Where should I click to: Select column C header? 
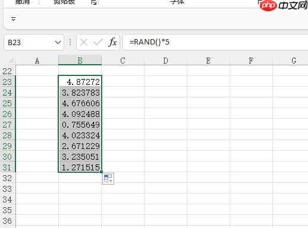(x=122, y=60)
